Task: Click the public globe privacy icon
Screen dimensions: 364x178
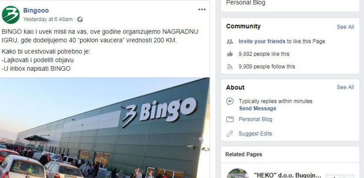Action: point(80,20)
